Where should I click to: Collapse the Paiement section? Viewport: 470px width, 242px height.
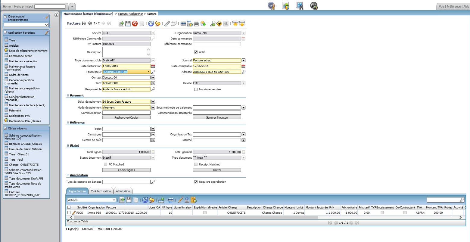click(68, 95)
